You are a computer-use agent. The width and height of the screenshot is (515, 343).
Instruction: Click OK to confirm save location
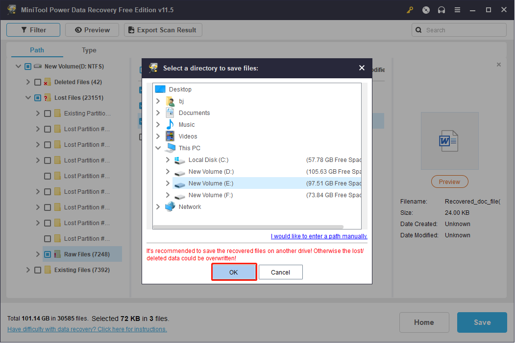[234, 272]
